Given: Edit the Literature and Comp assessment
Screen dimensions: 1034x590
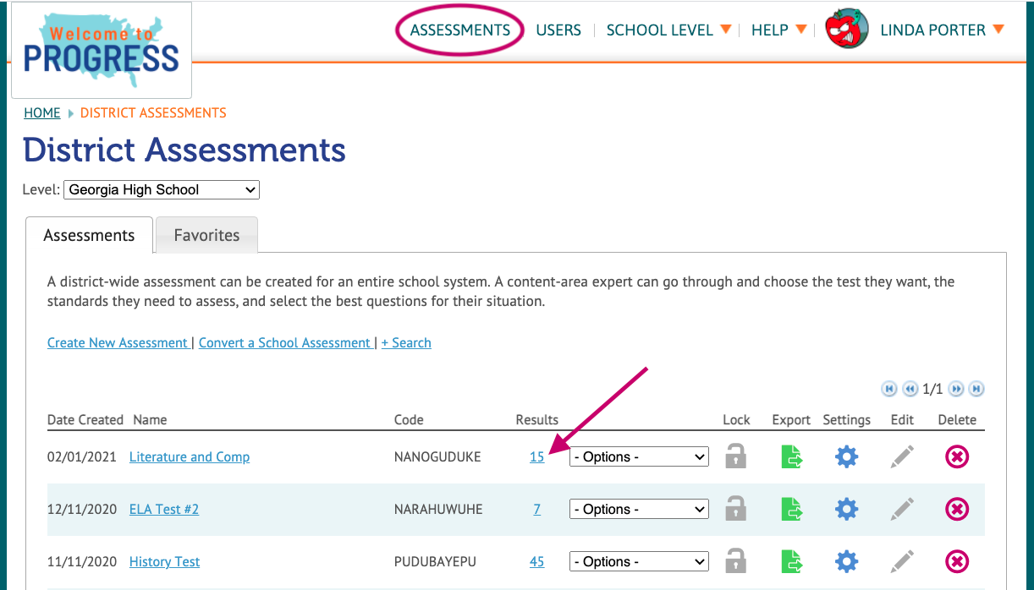Looking at the screenshot, I should [x=902, y=456].
